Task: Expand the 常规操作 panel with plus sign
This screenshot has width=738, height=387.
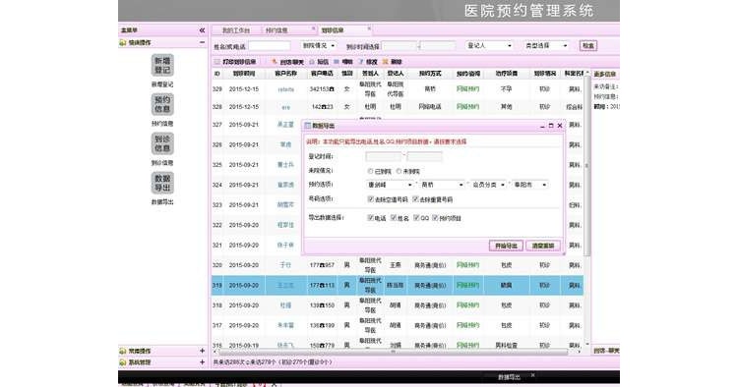Action: (x=202, y=351)
